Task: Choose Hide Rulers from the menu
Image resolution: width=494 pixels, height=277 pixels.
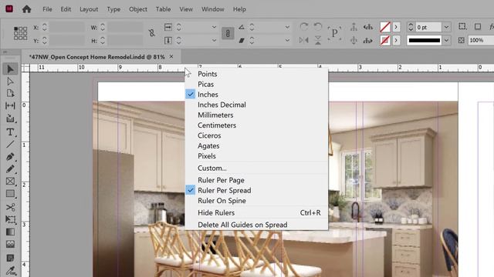Action: [x=216, y=212]
